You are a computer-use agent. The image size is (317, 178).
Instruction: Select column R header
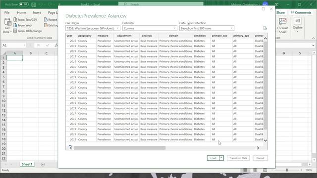[284, 53]
